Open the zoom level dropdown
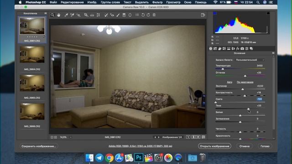 click(x=71, y=137)
